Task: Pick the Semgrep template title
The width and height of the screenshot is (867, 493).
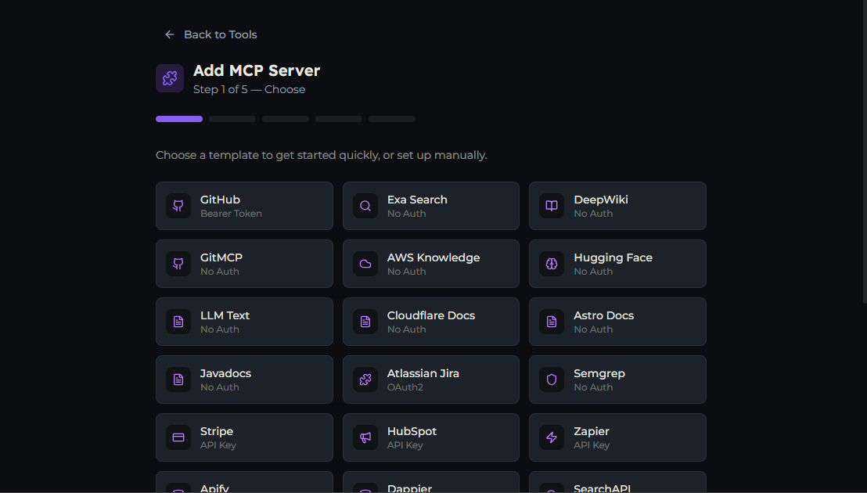Action: point(599,373)
